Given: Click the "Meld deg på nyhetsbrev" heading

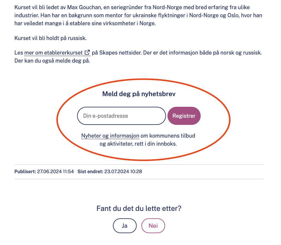Looking at the screenshot, I should point(139,94).
